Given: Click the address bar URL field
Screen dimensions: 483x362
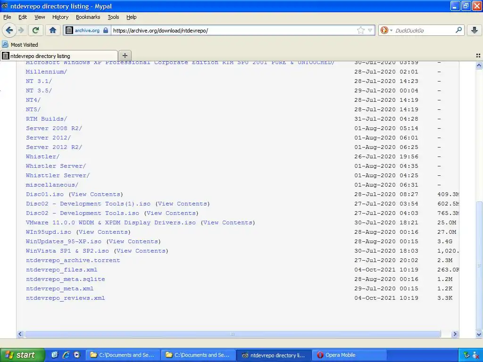Looking at the screenshot, I should pos(234,30).
